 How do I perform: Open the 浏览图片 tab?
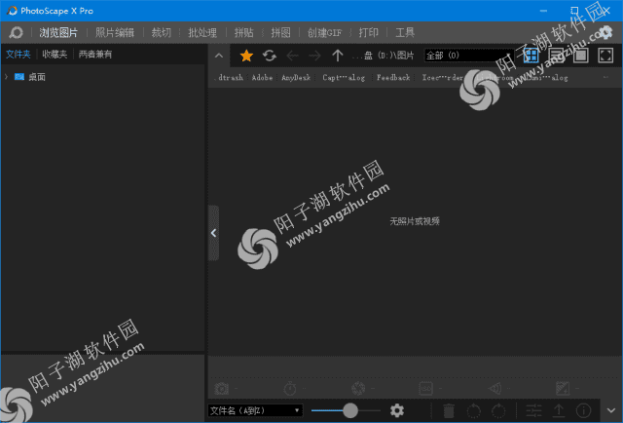point(58,32)
